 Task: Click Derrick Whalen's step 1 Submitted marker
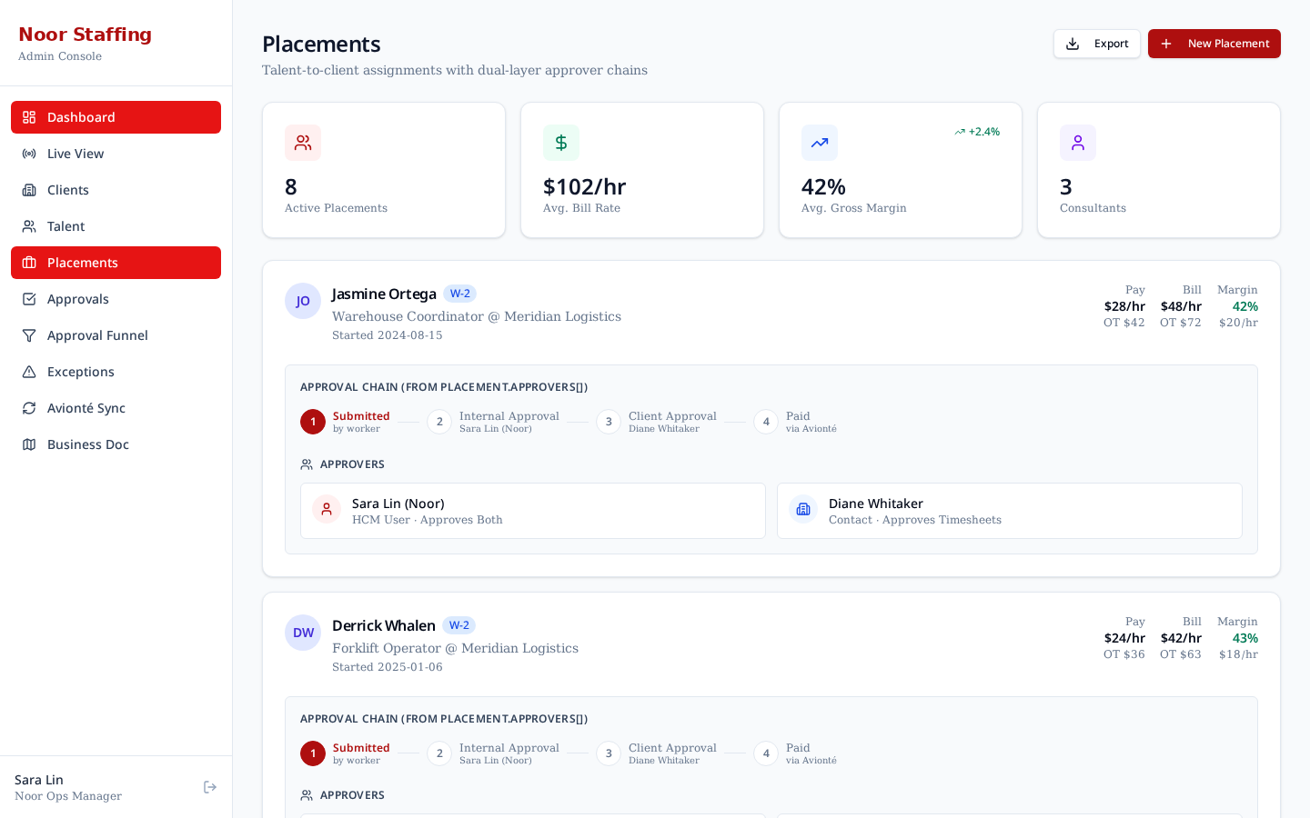tap(313, 753)
